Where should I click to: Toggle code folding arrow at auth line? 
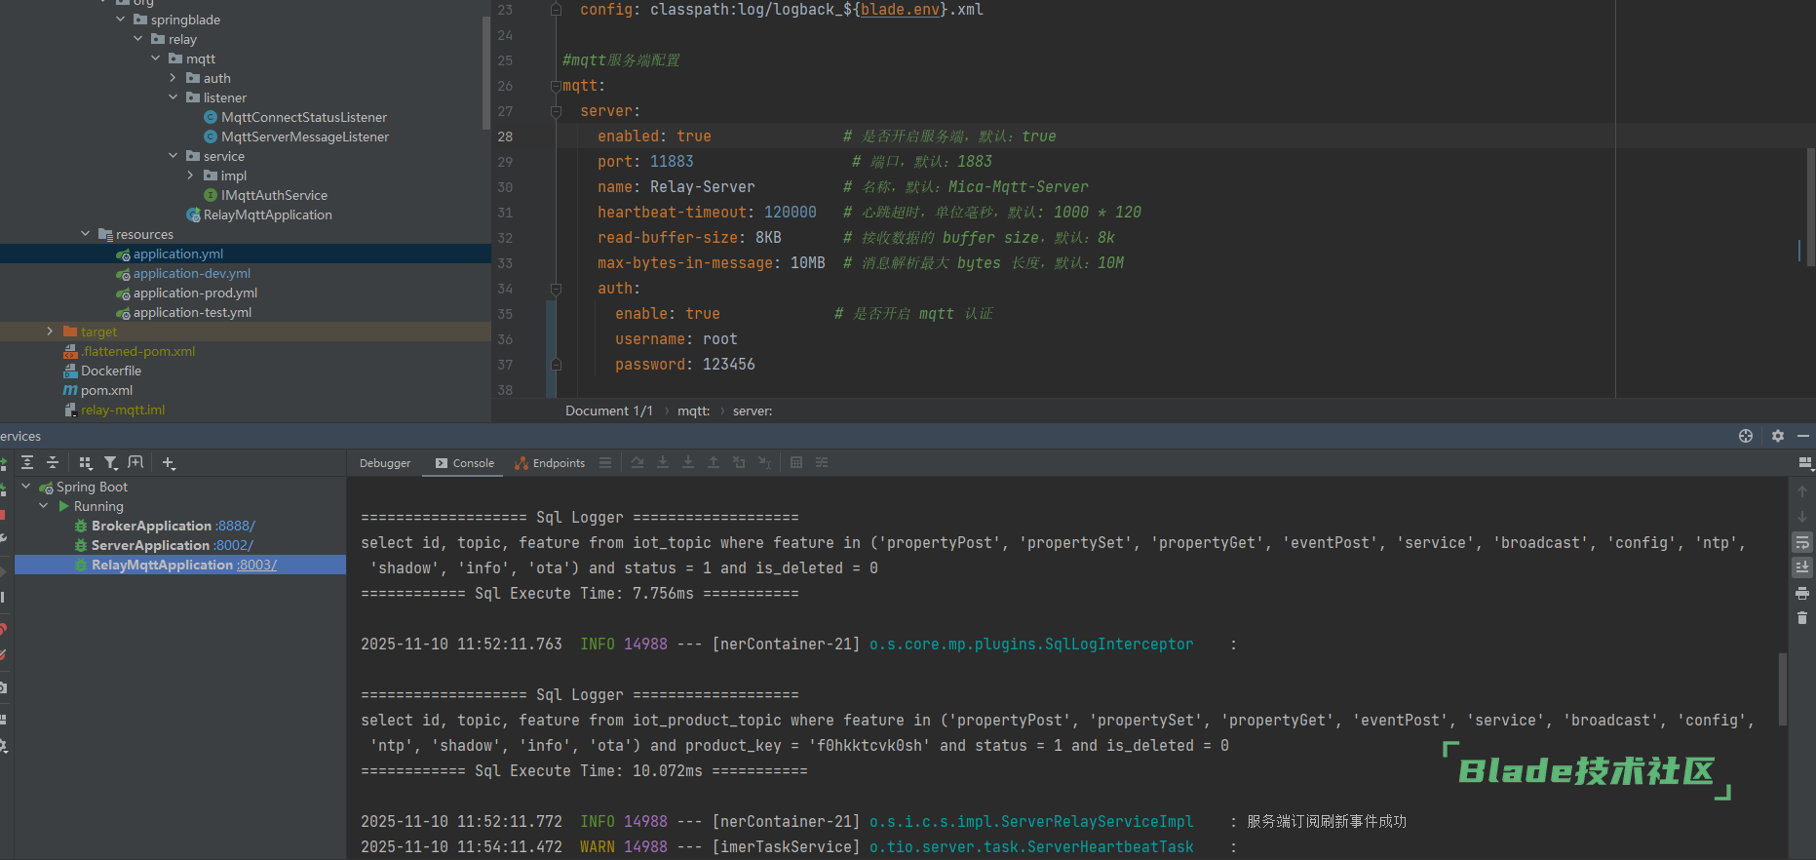556,289
